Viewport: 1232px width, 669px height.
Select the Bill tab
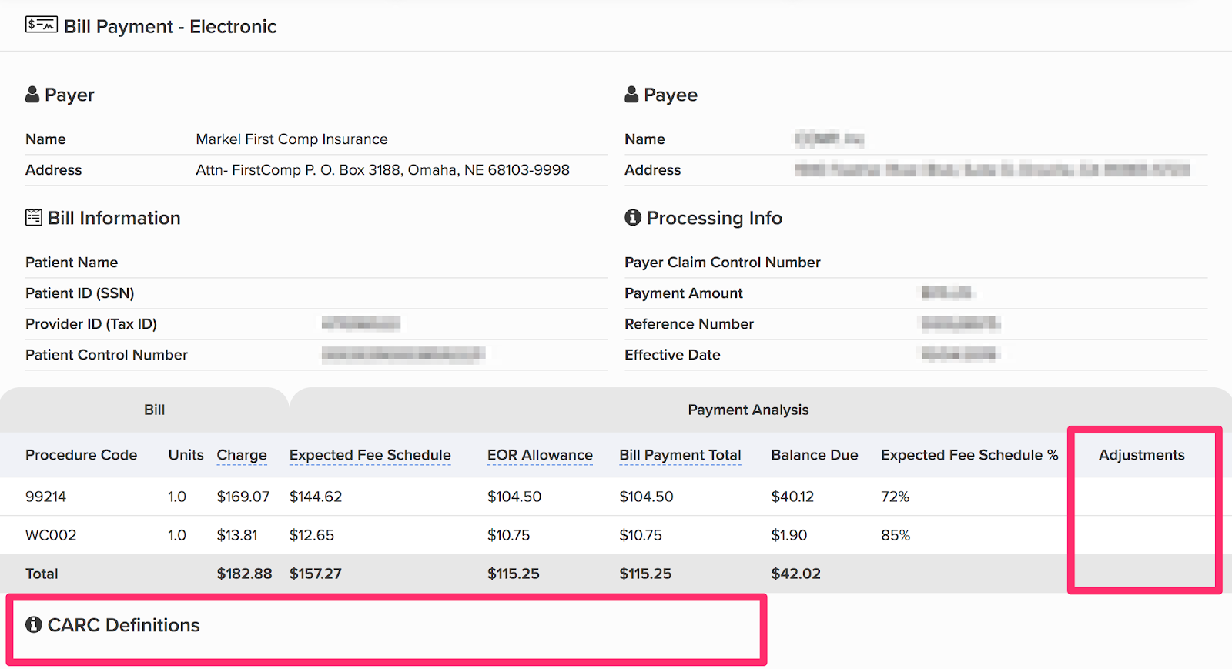154,410
